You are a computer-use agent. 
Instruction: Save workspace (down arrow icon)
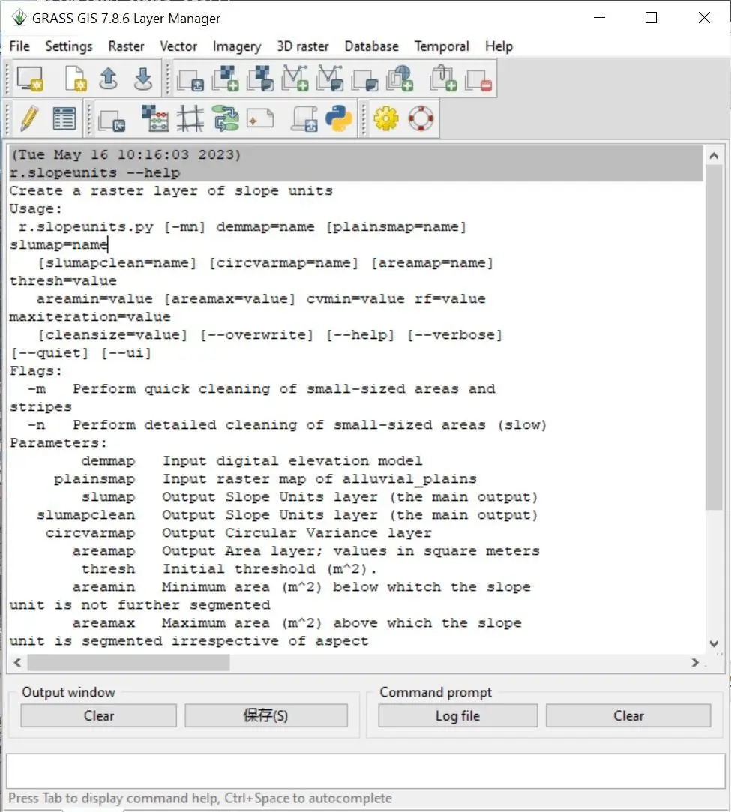coord(143,79)
